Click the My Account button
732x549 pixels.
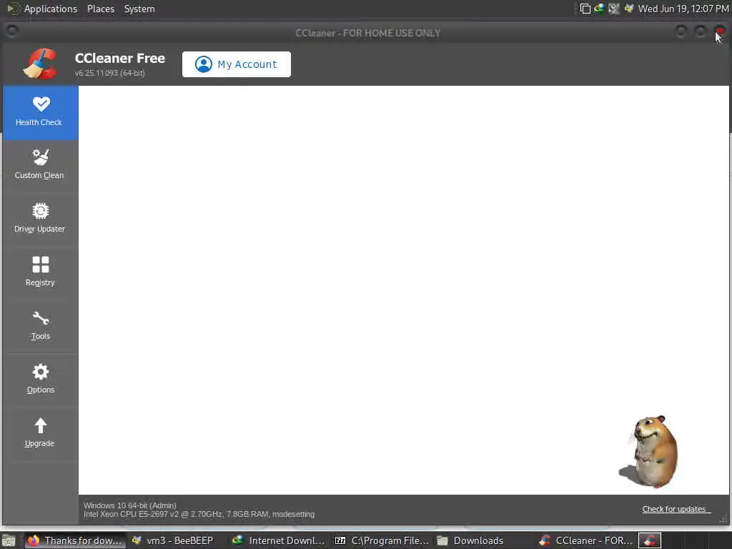(x=236, y=64)
